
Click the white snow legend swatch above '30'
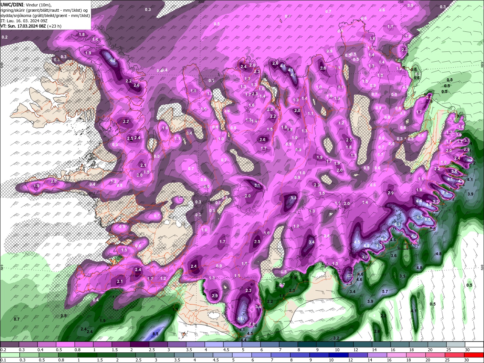(x=474, y=344)
